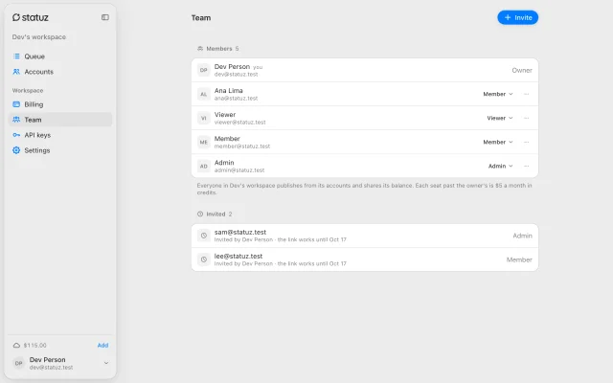Collapse the sidebar with the panel icon

(105, 17)
